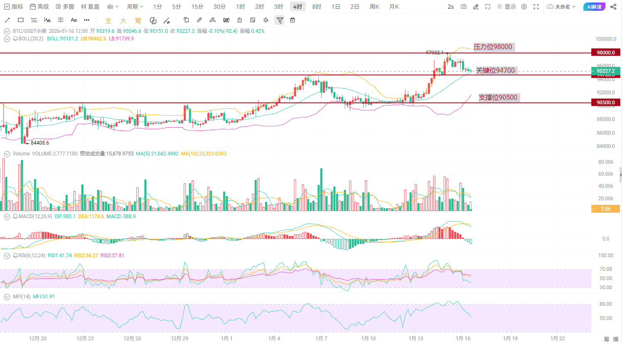The image size is (622, 344).
Task: Click the AI解读 analysis button
Action: point(594,6)
